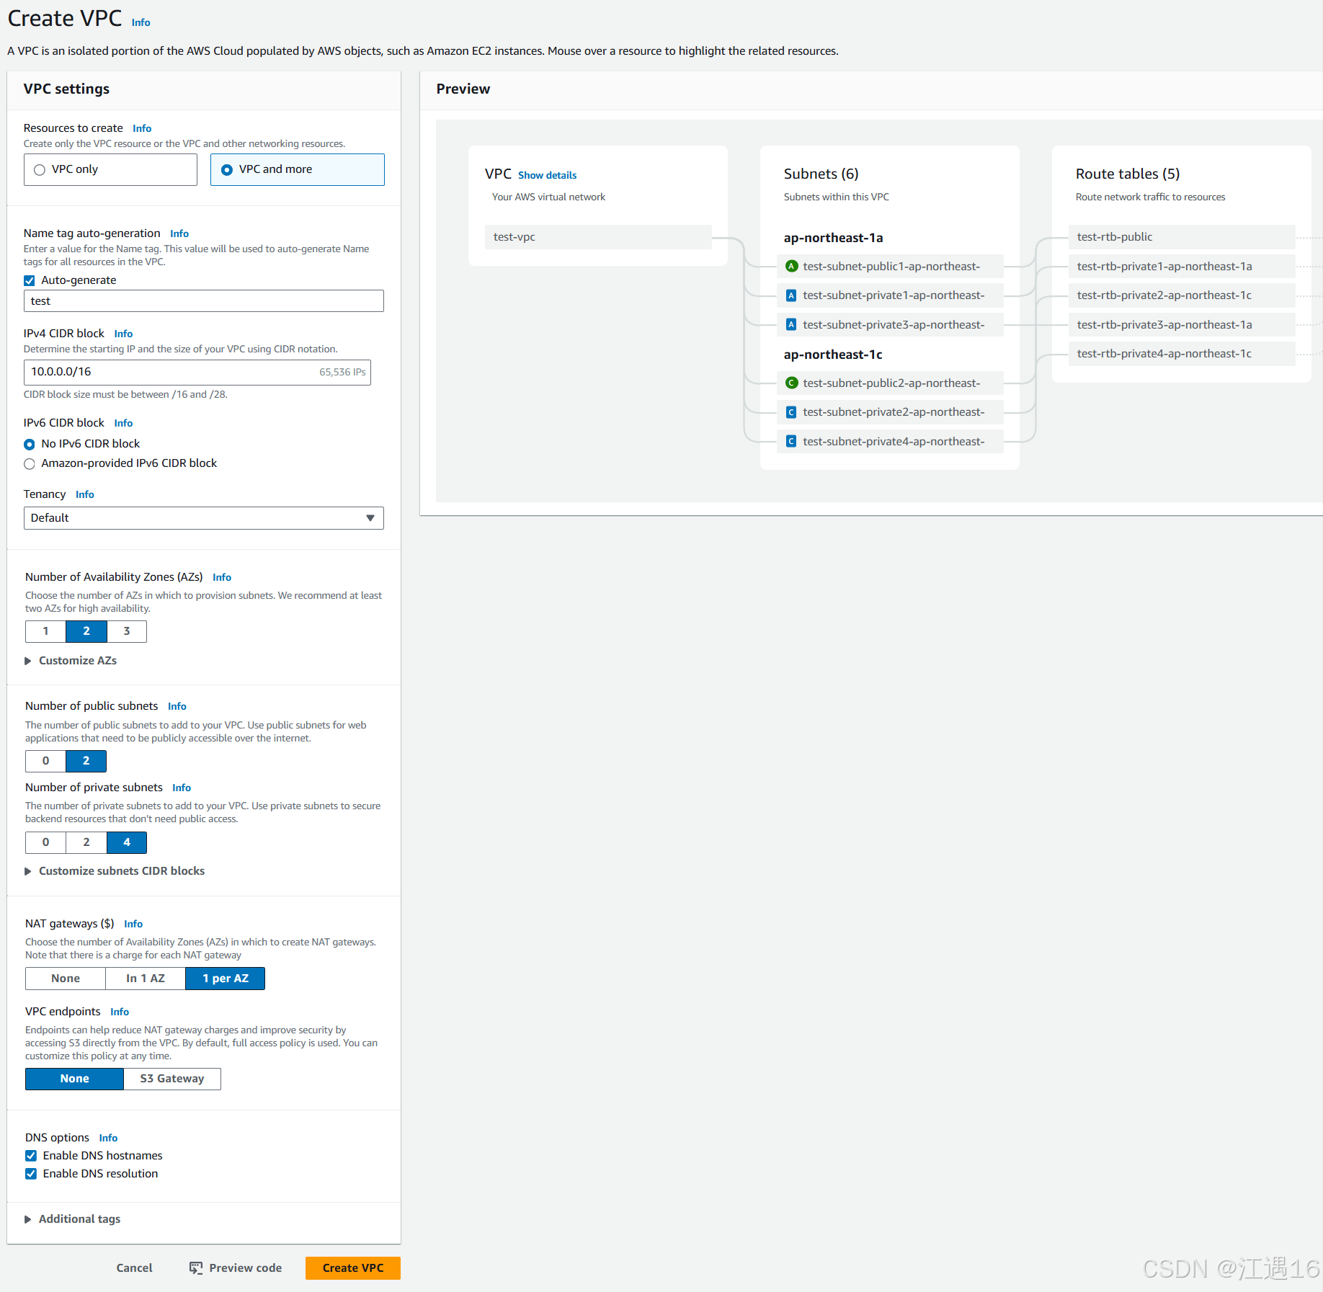This screenshot has height=1292, width=1323.
Task: Click Show details next to VPC preview
Action: 547,175
